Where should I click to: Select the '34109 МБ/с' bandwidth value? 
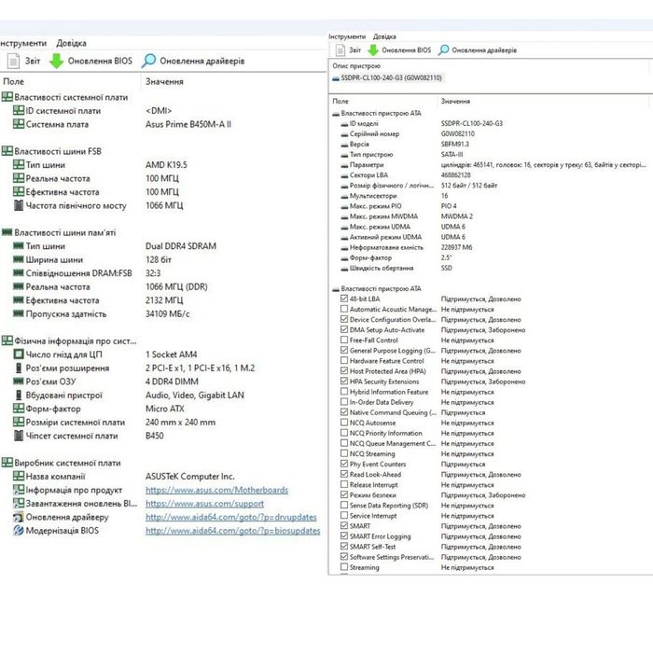(x=167, y=313)
